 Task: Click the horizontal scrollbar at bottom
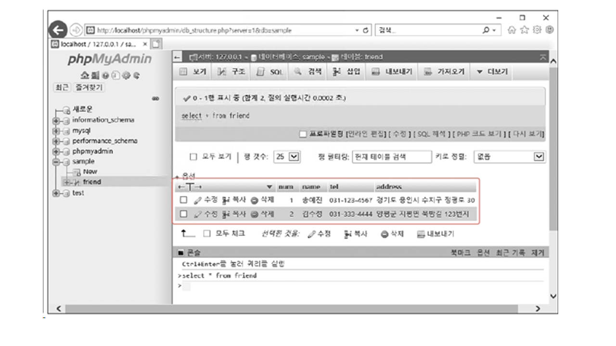coord(289,309)
